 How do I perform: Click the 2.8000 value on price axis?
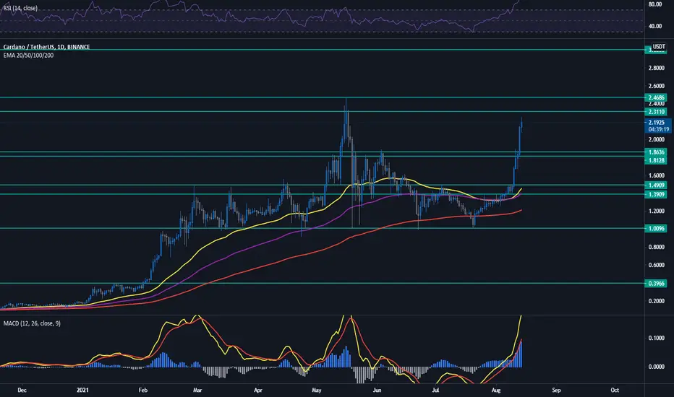657,68
